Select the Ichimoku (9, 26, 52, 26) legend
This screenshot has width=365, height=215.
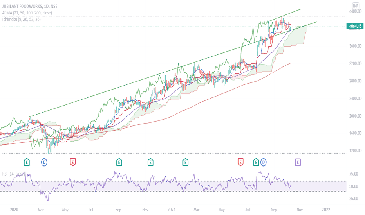click(22, 19)
